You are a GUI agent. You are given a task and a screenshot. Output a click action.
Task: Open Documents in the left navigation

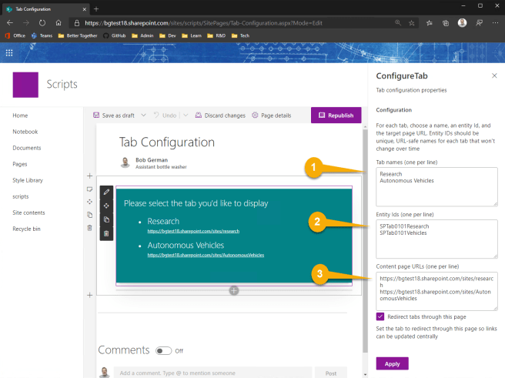click(x=27, y=148)
